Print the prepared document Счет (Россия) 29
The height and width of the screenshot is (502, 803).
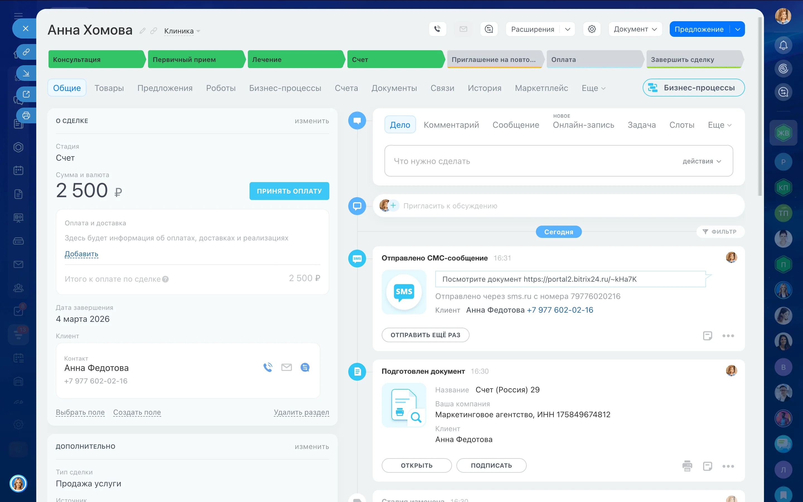(x=687, y=466)
